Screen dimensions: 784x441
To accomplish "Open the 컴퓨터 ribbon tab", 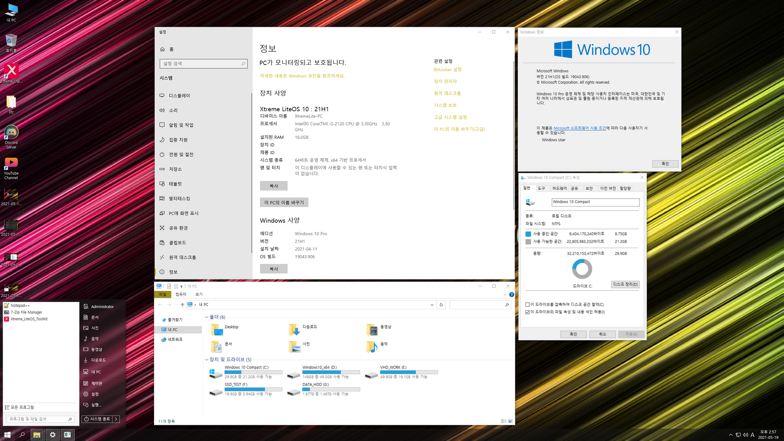I will point(181,294).
